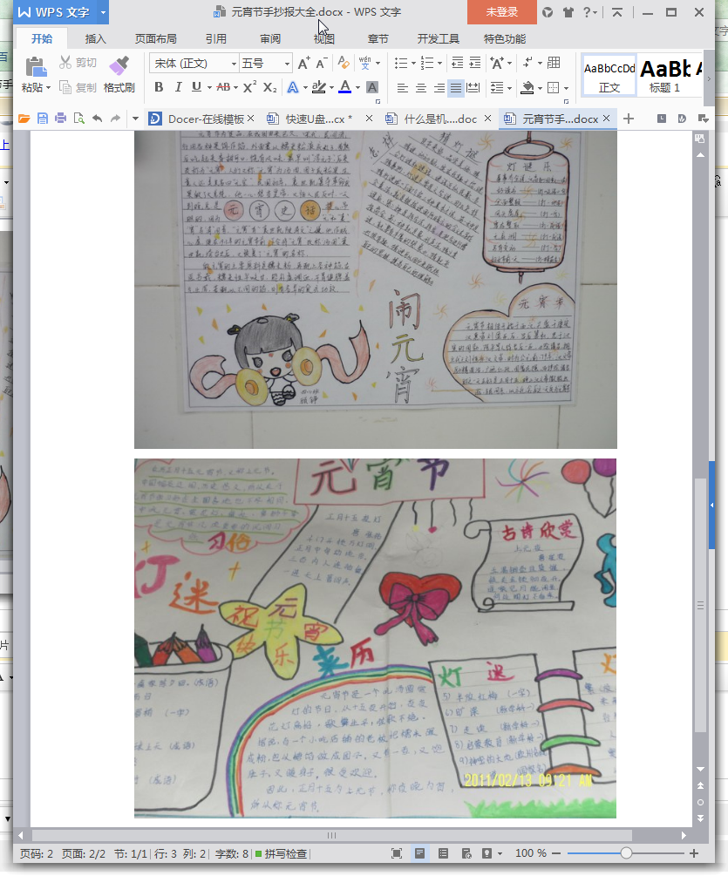Save the document with the disk icon

tap(43, 119)
